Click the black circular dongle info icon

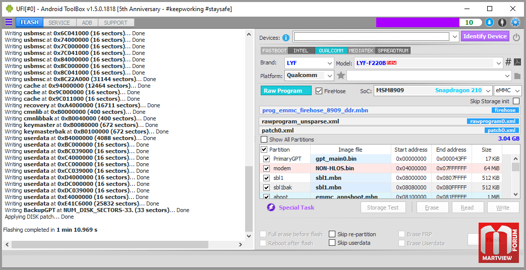pos(502,23)
